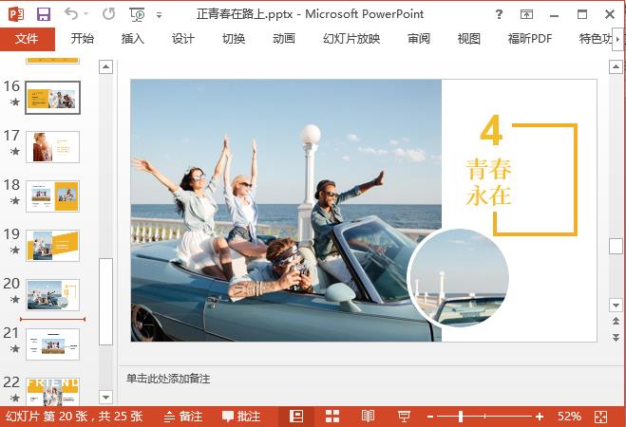Screen dimensions: 626x427
Task: Select slide 17 thumbnail in panel
Action: [52, 146]
